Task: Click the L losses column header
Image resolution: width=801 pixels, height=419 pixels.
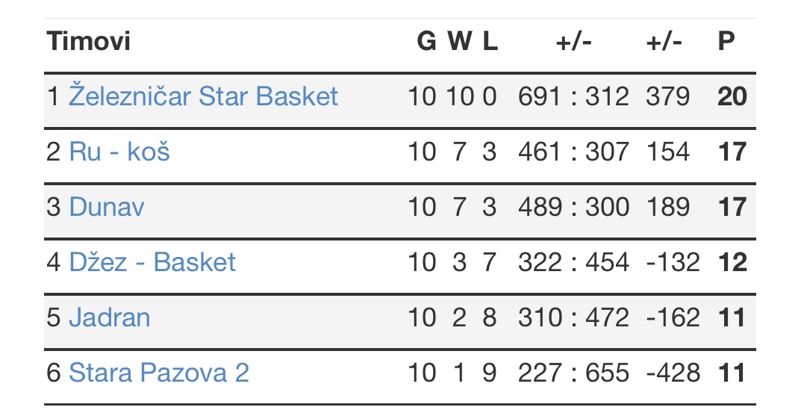Action: 490,41
